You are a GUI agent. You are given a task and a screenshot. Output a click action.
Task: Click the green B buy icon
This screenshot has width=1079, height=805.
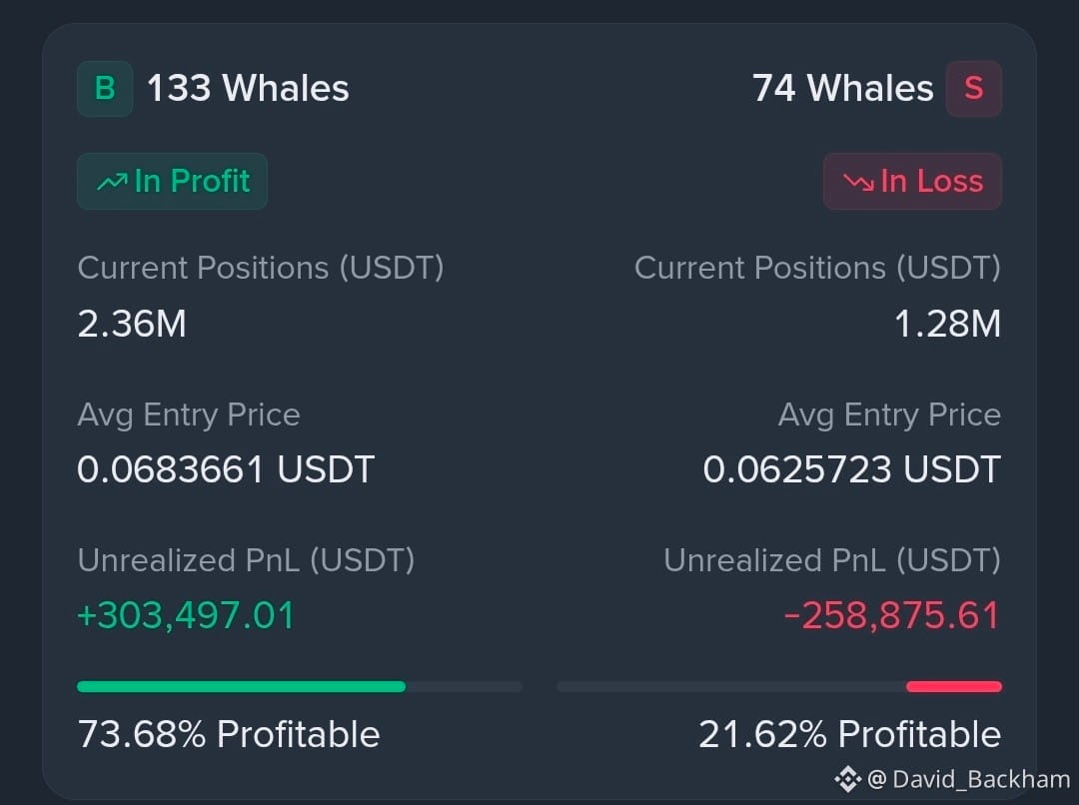click(x=105, y=89)
